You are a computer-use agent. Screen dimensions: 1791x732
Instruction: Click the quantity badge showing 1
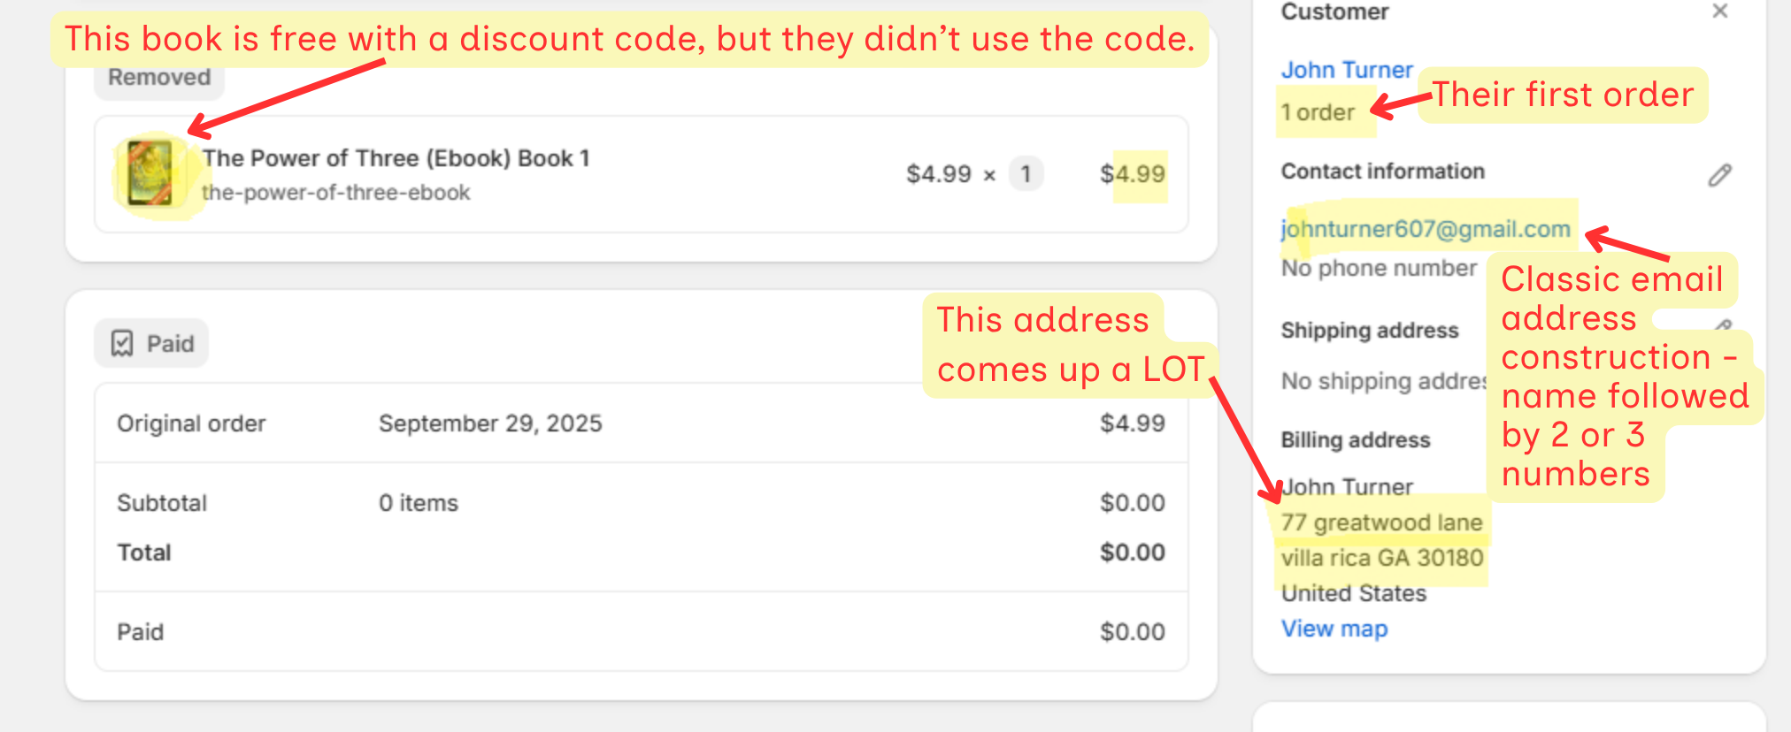[1025, 173]
